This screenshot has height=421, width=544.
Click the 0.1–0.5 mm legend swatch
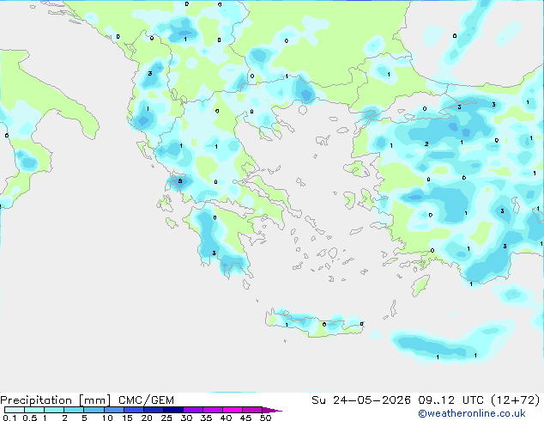coord(15,410)
